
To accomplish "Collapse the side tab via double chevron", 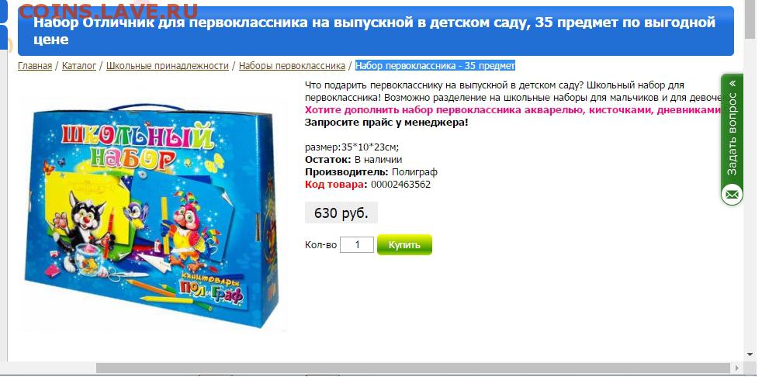I will tap(733, 84).
